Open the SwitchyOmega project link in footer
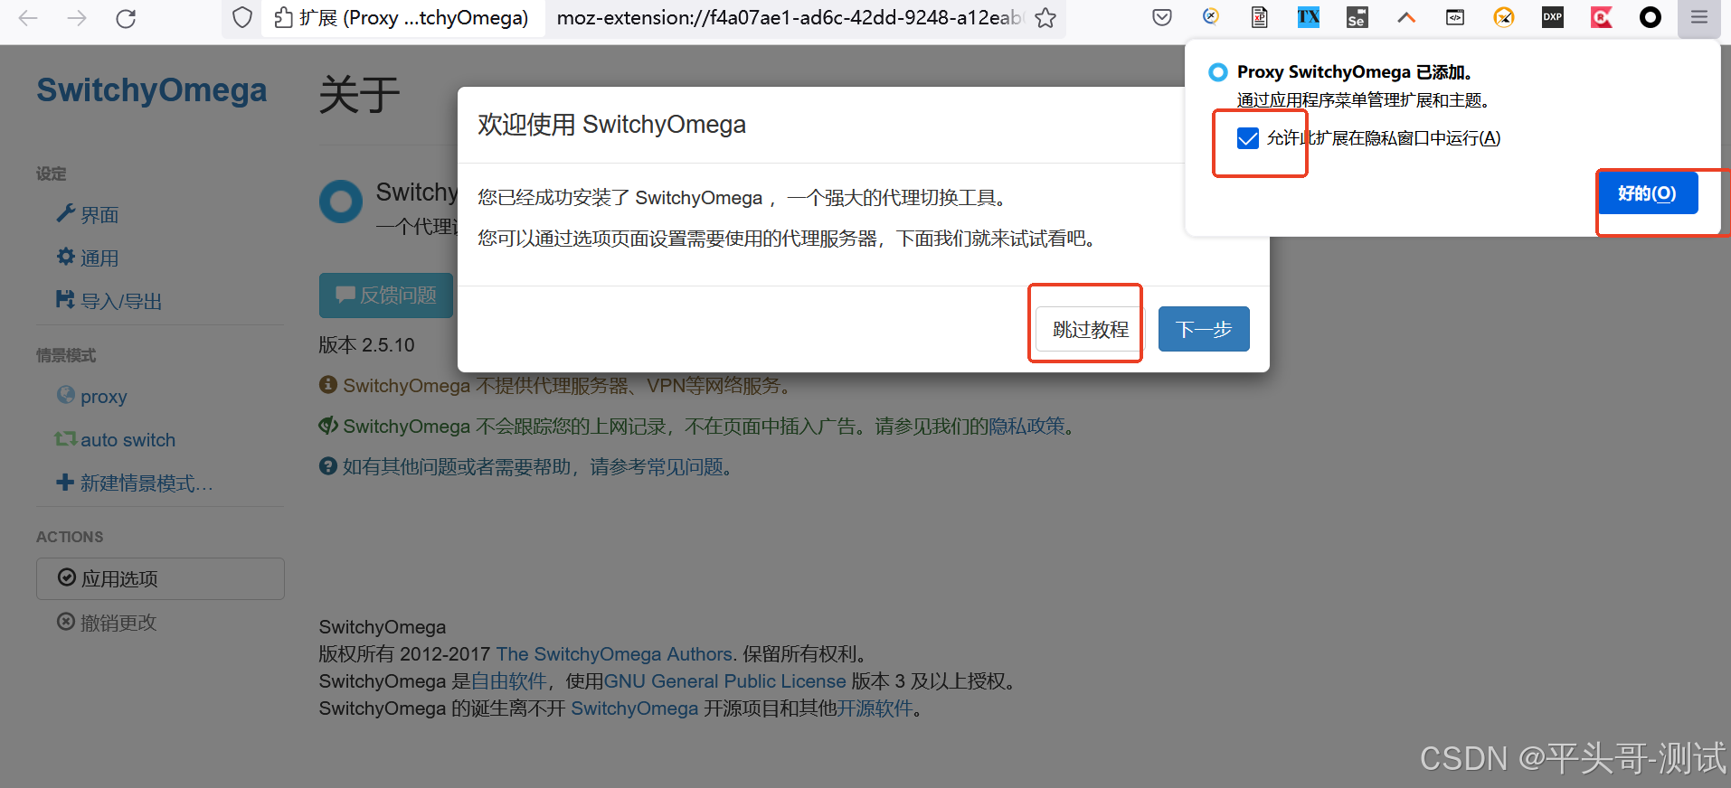1731x788 pixels. coord(635,708)
